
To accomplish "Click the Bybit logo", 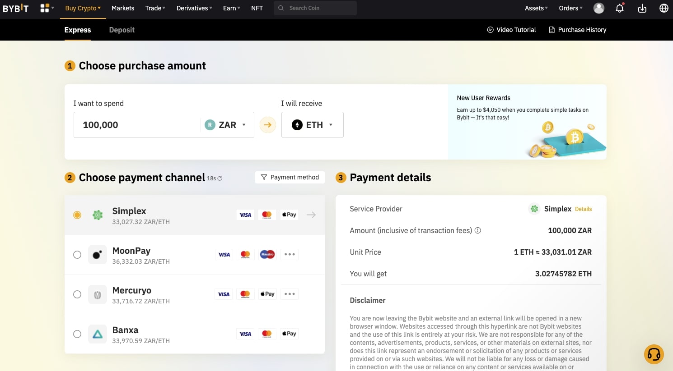I will tap(16, 8).
